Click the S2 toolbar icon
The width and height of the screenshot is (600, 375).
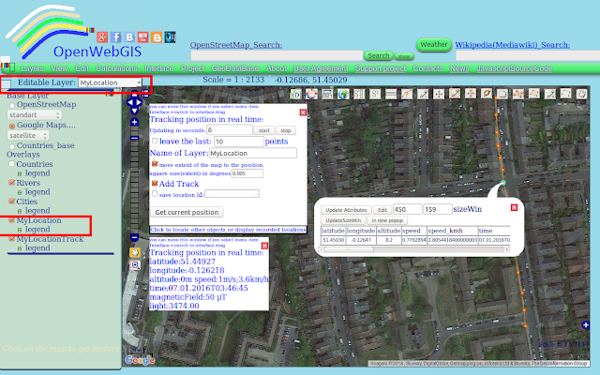[375, 94]
